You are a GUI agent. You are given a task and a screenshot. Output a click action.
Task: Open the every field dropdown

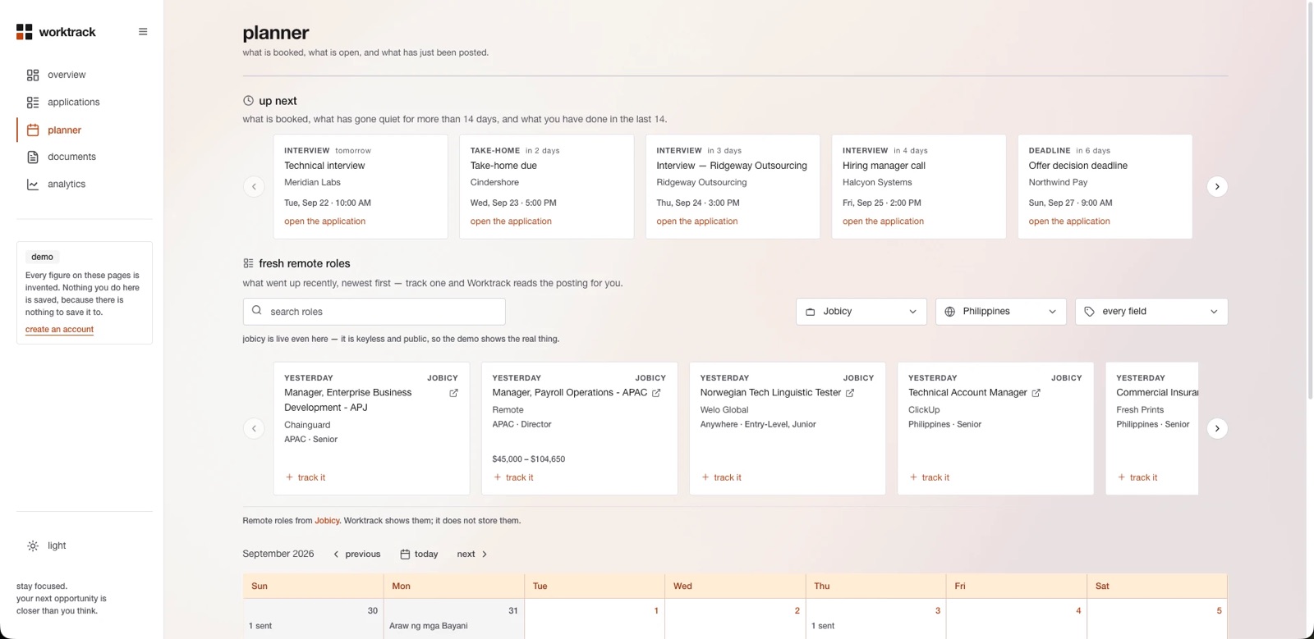[x=1151, y=312]
